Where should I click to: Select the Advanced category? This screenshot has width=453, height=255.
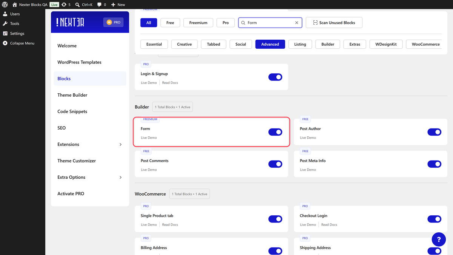coord(270,44)
